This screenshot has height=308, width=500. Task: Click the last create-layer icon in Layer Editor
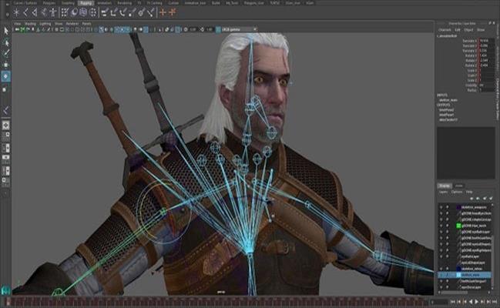tap(491, 199)
